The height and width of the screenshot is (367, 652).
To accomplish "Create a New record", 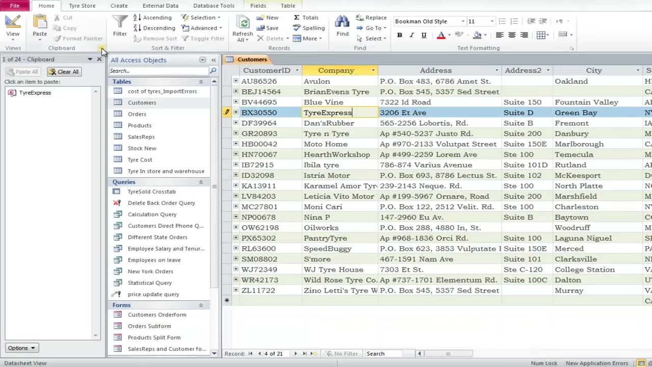I will pyautogui.click(x=268, y=17).
